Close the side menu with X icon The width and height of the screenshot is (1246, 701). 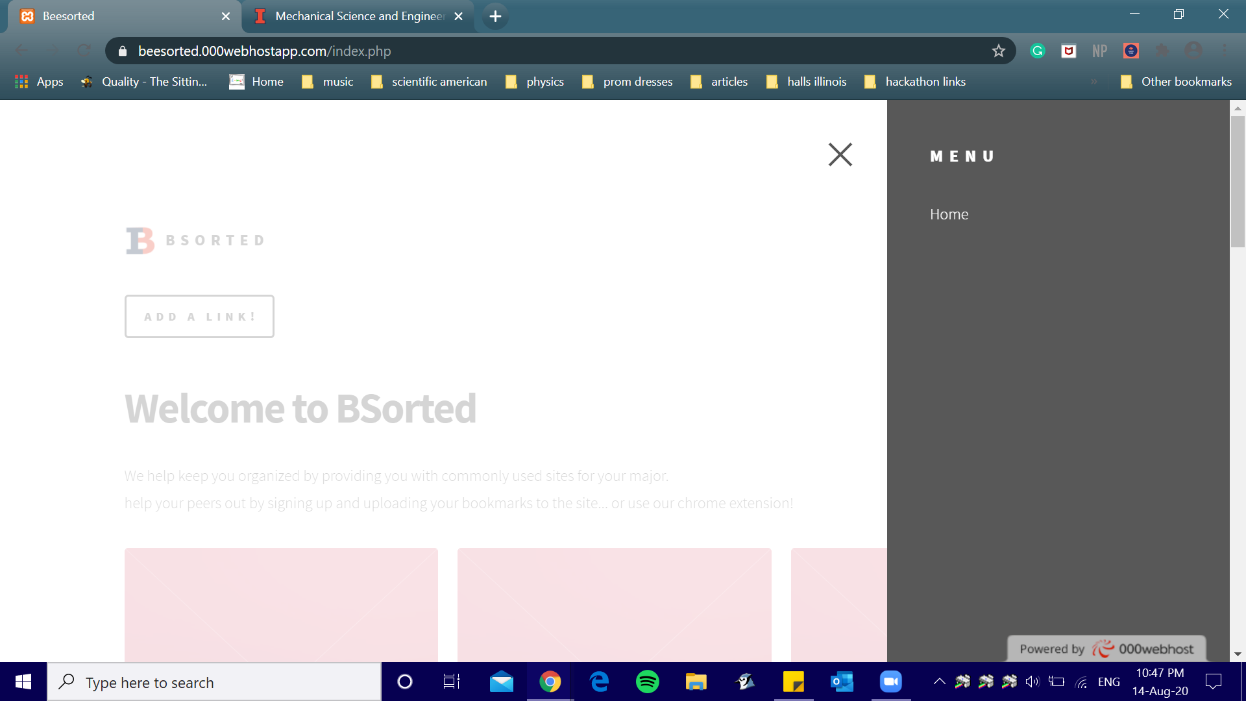840,154
